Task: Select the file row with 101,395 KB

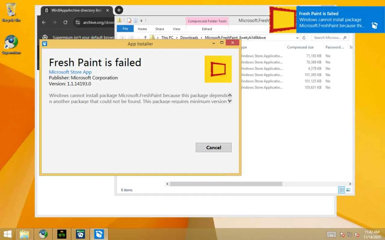Action: [x=296, y=75]
